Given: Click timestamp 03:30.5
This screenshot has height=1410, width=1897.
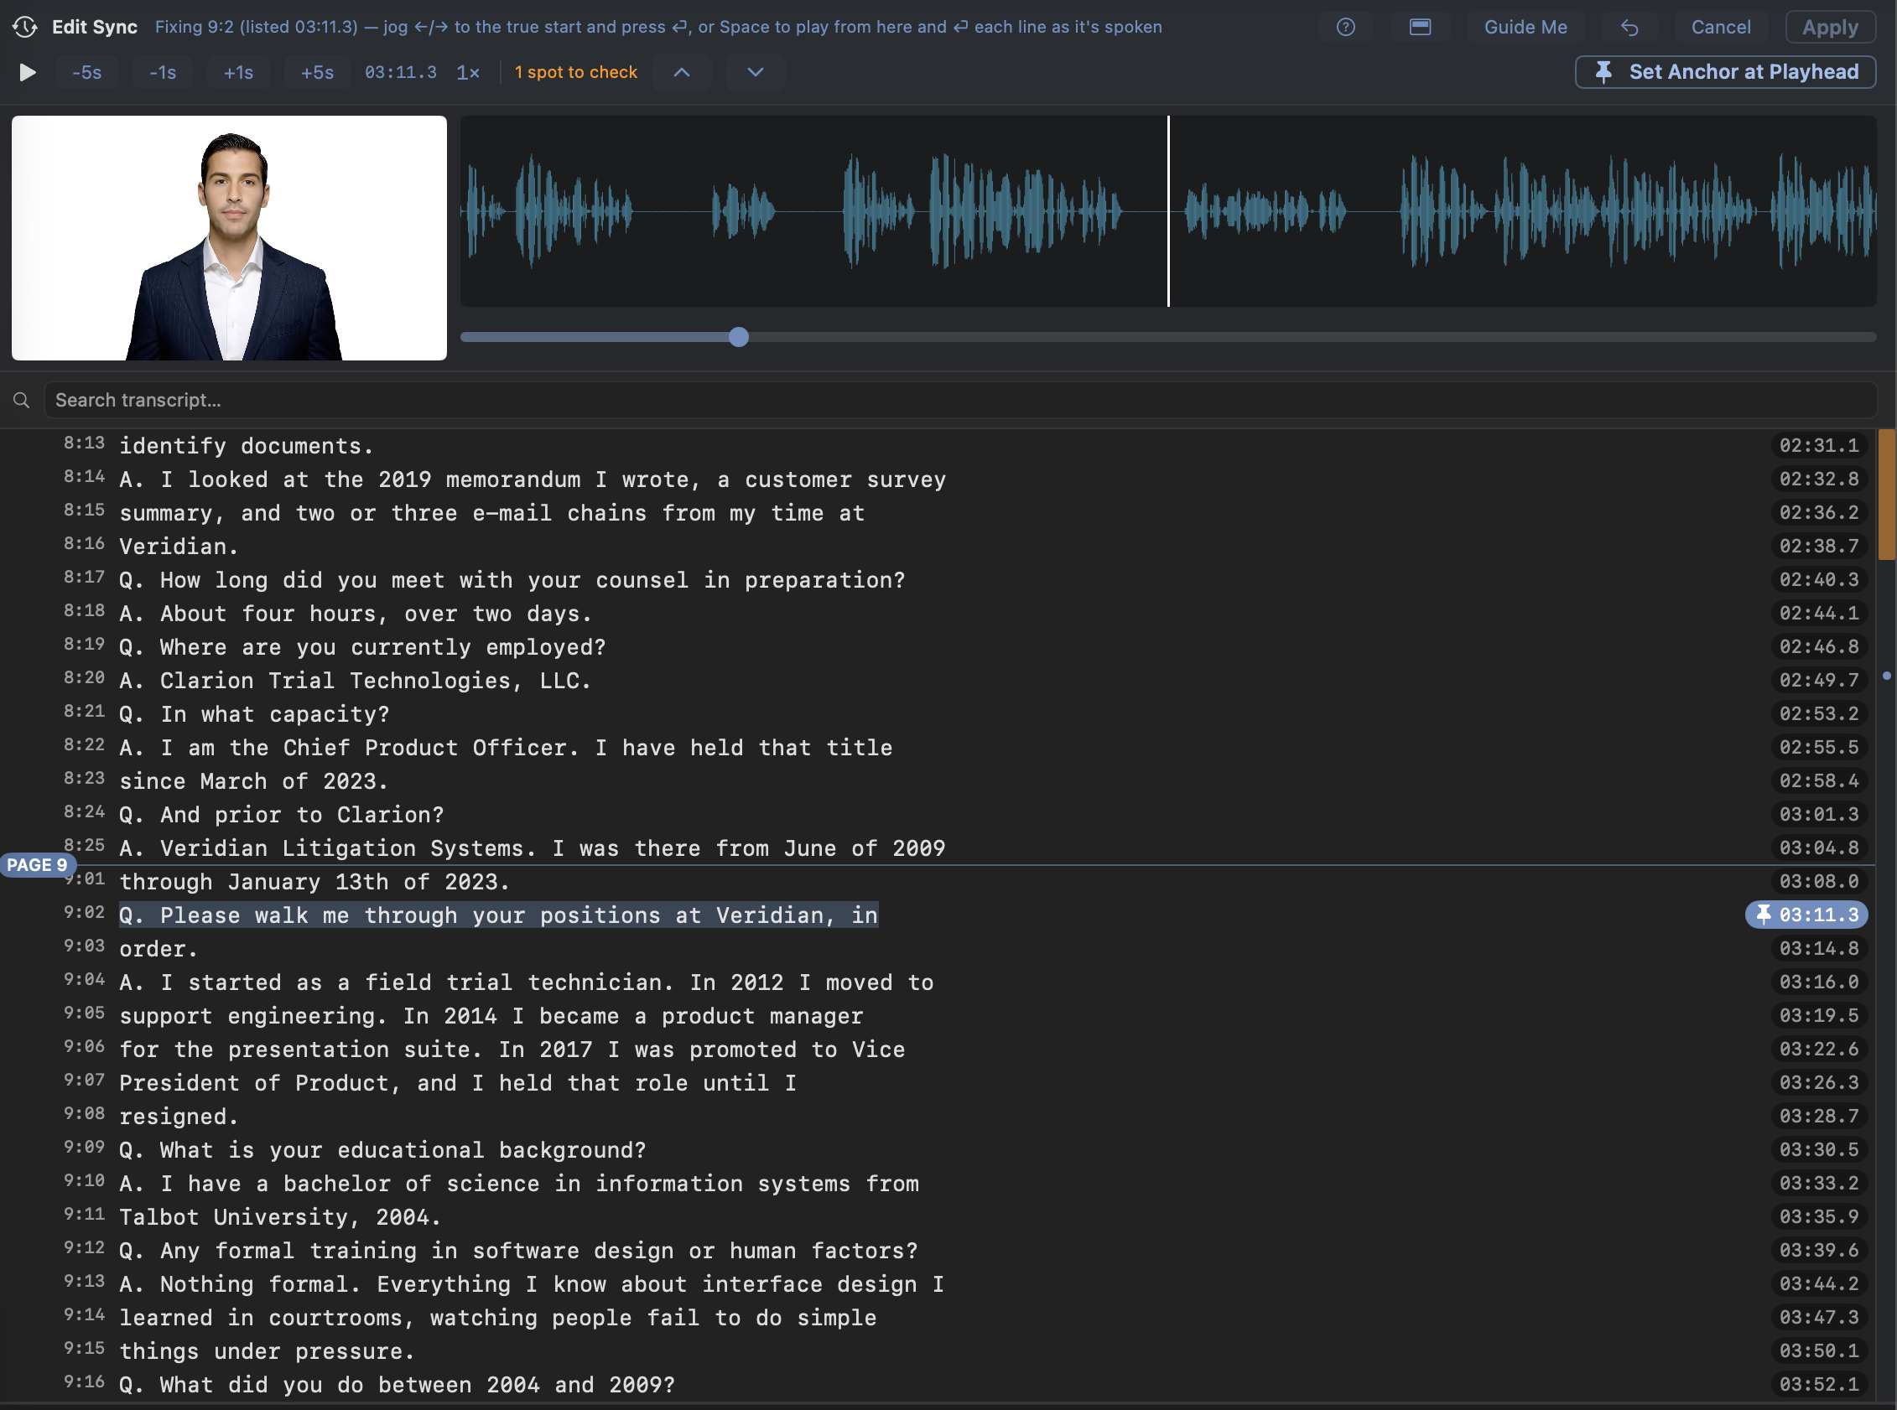Looking at the screenshot, I should 1818,1149.
